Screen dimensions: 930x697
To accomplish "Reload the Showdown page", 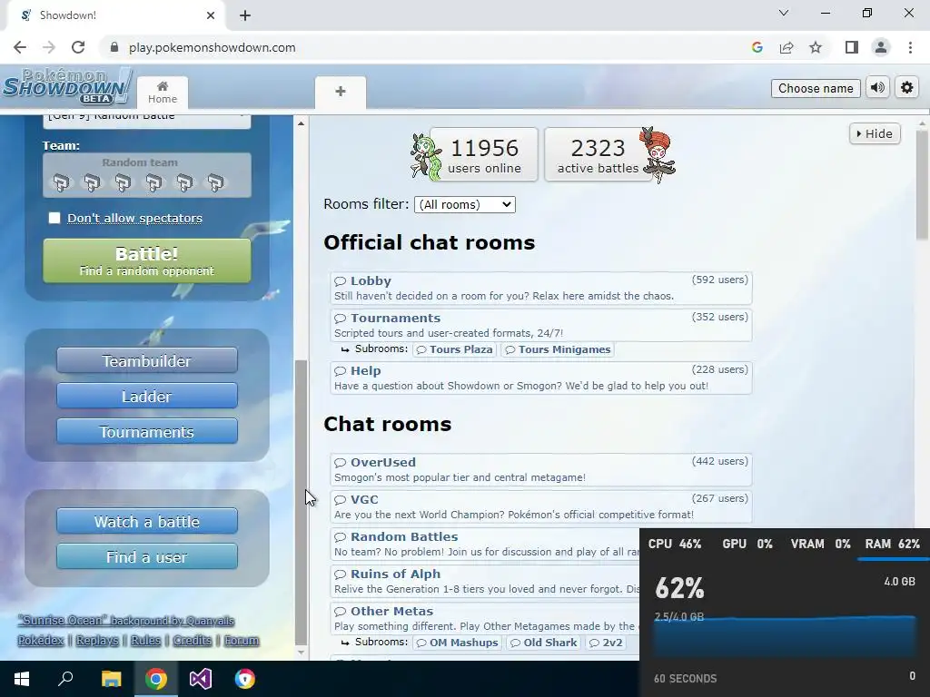I will pyautogui.click(x=78, y=47).
